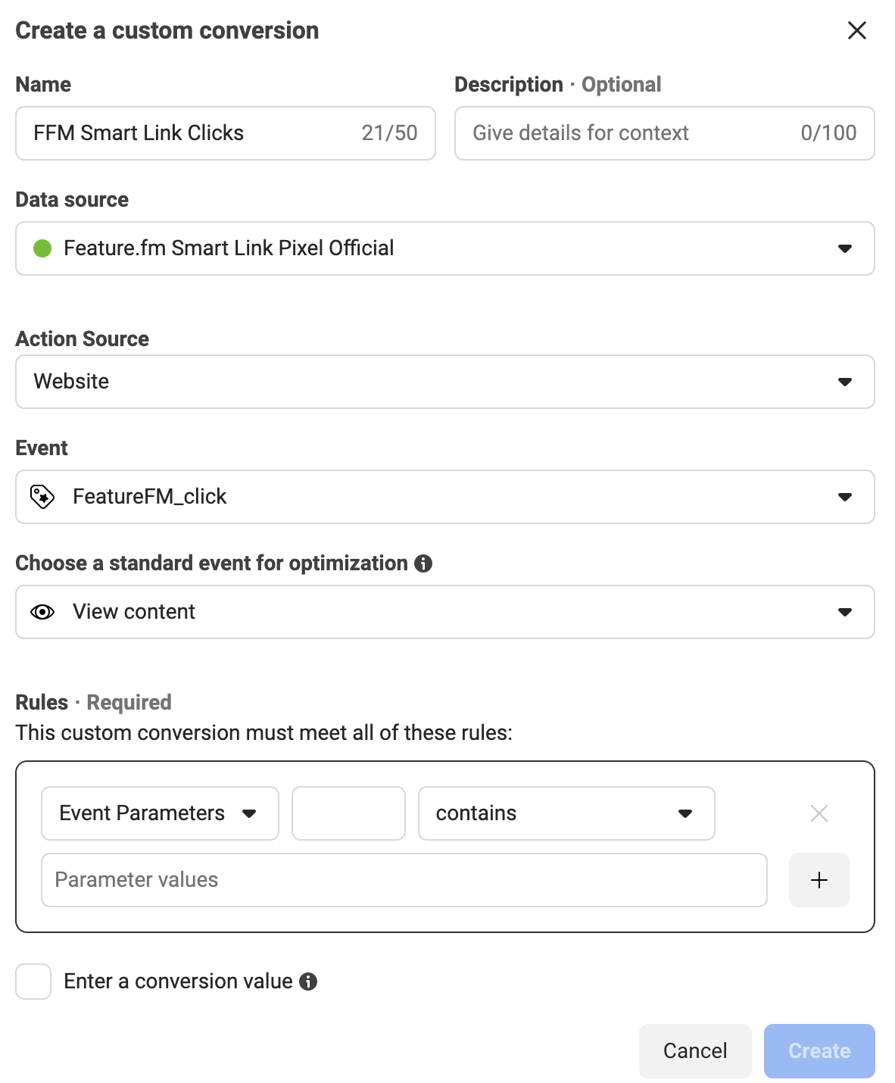This screenshot has width=895, height=1083.
Task: Enable the Enter a conversion value checkbox
Action: click(x=33, y=982)
